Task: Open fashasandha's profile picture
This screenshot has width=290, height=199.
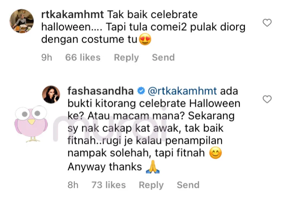Action: [51, 94]
